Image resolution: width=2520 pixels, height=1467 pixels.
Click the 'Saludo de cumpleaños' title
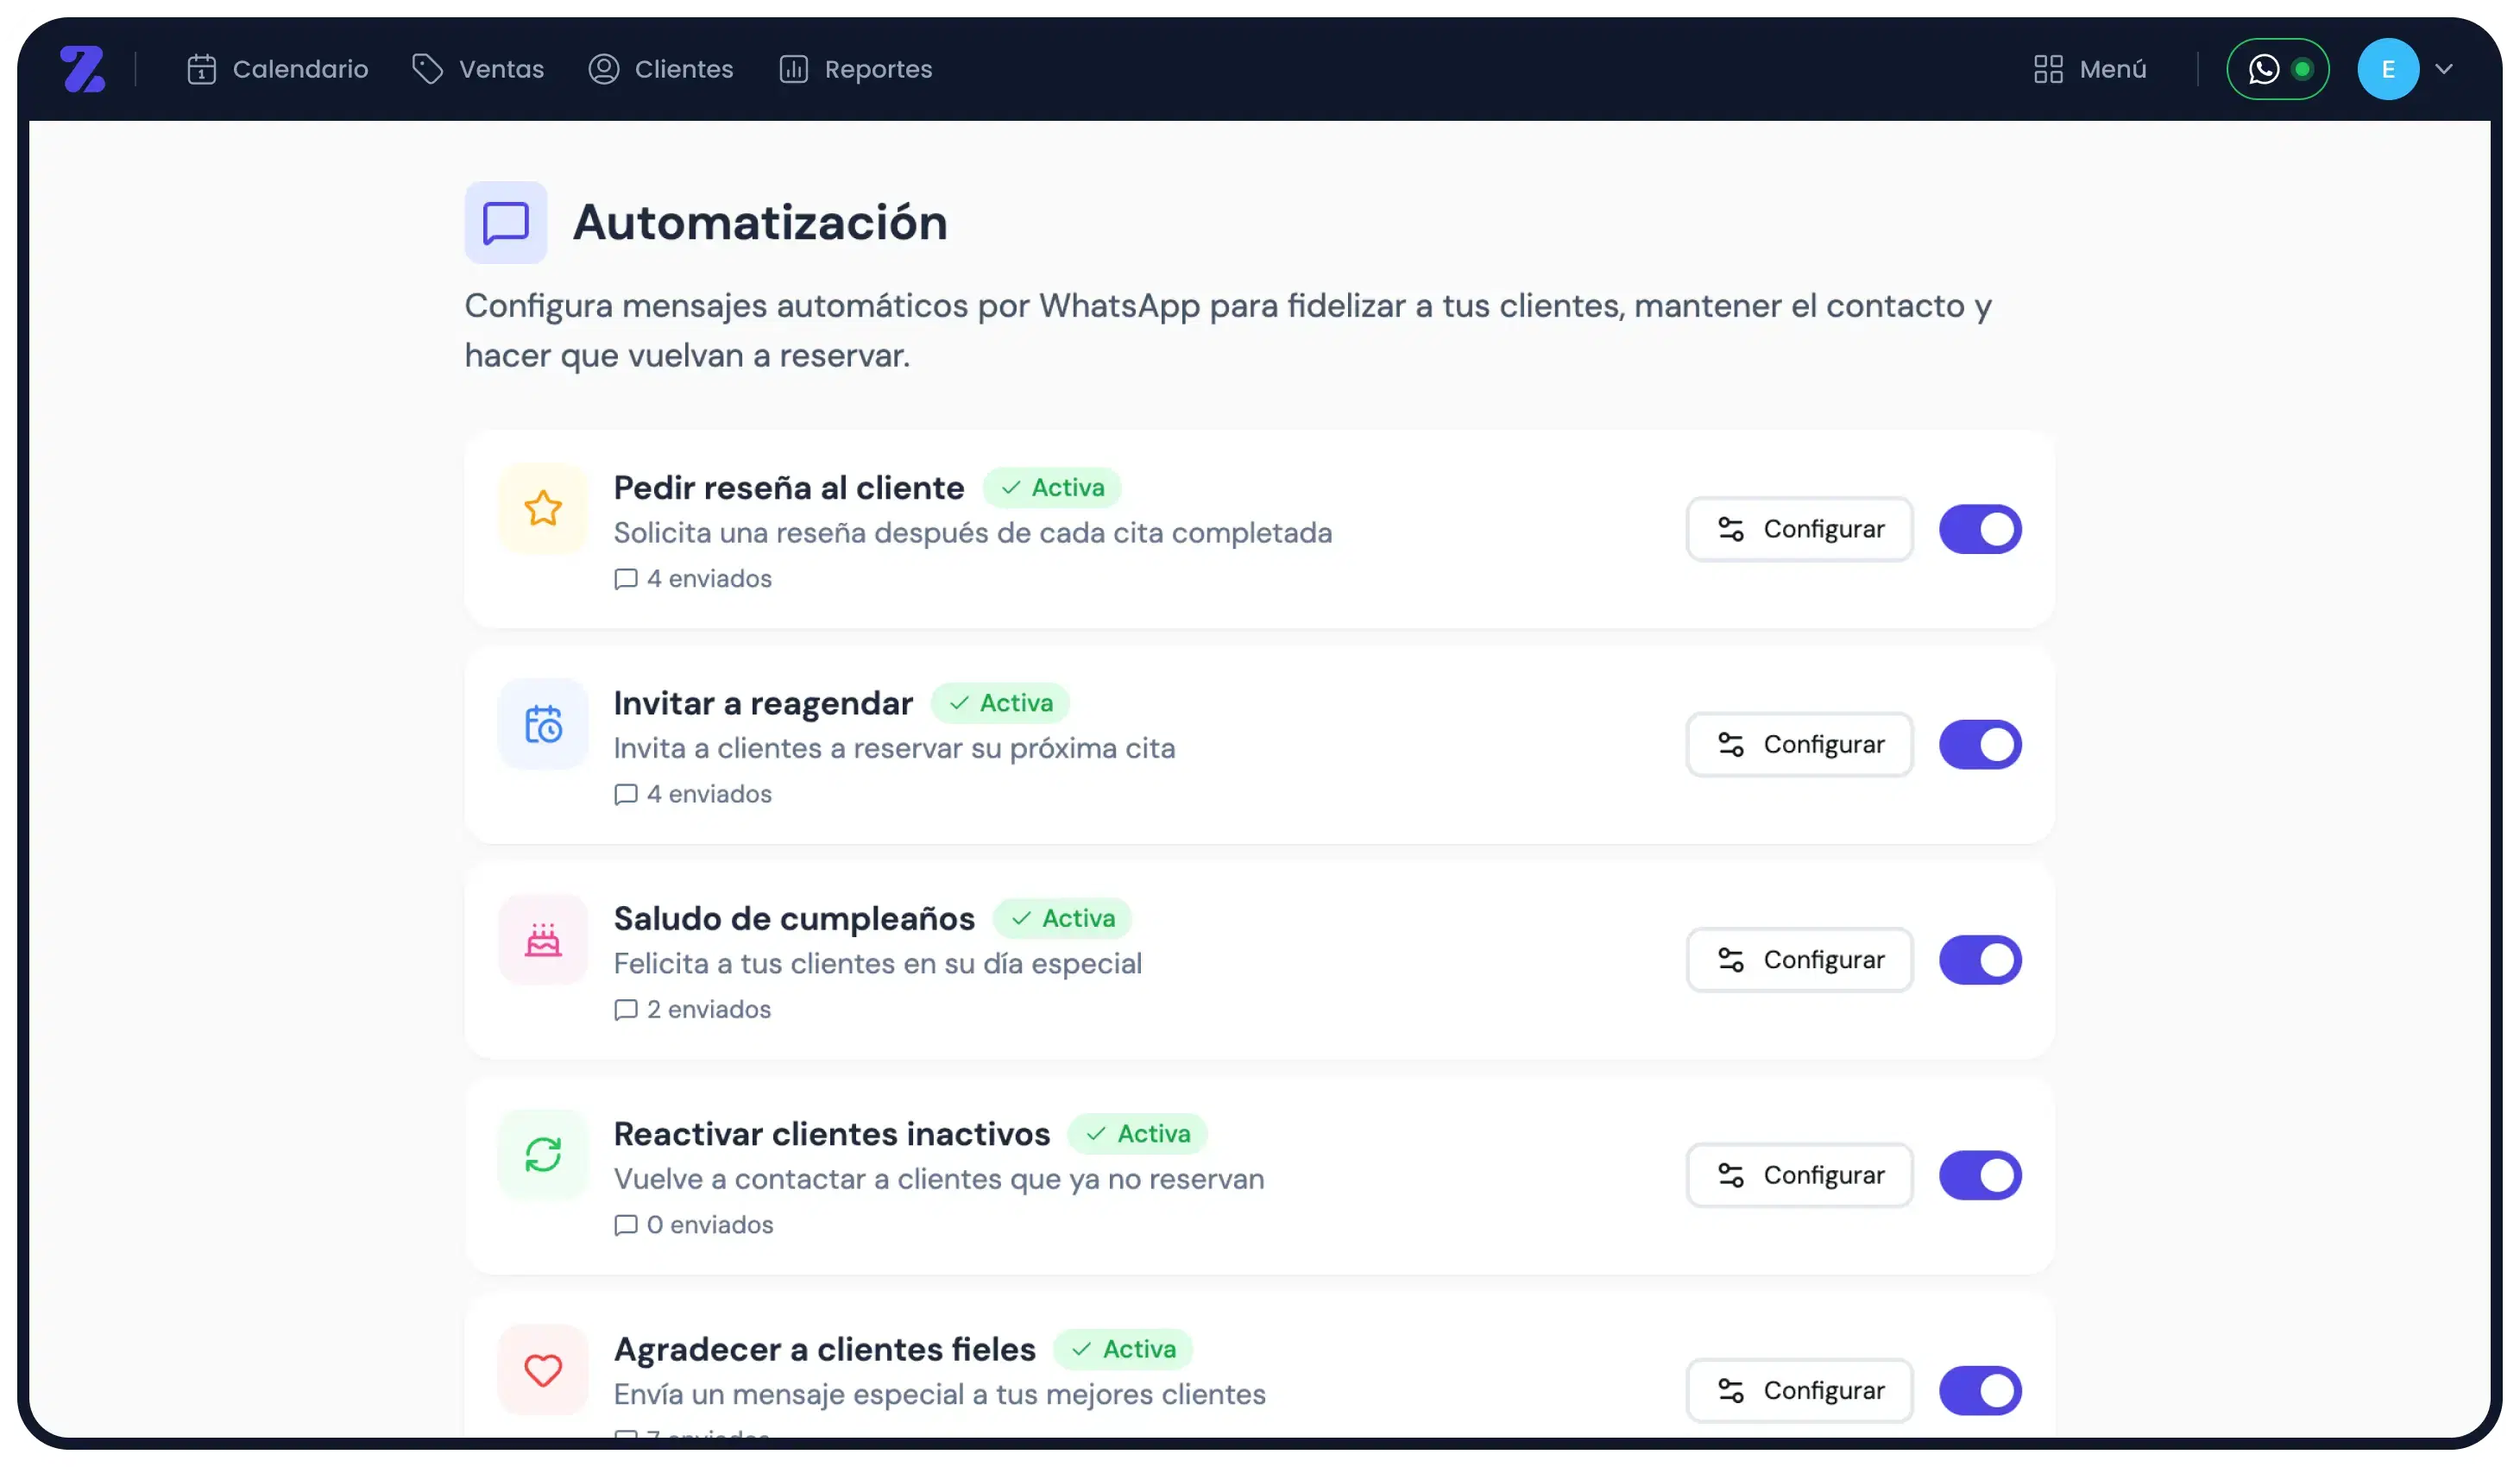(x=794, y=919)
